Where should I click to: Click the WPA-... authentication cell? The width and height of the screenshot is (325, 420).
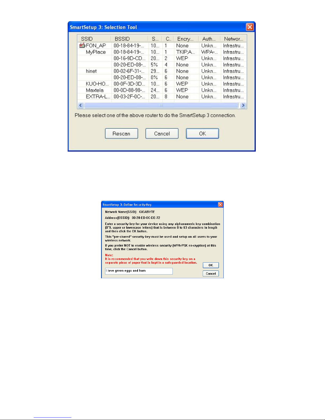[x=209, y=52]
